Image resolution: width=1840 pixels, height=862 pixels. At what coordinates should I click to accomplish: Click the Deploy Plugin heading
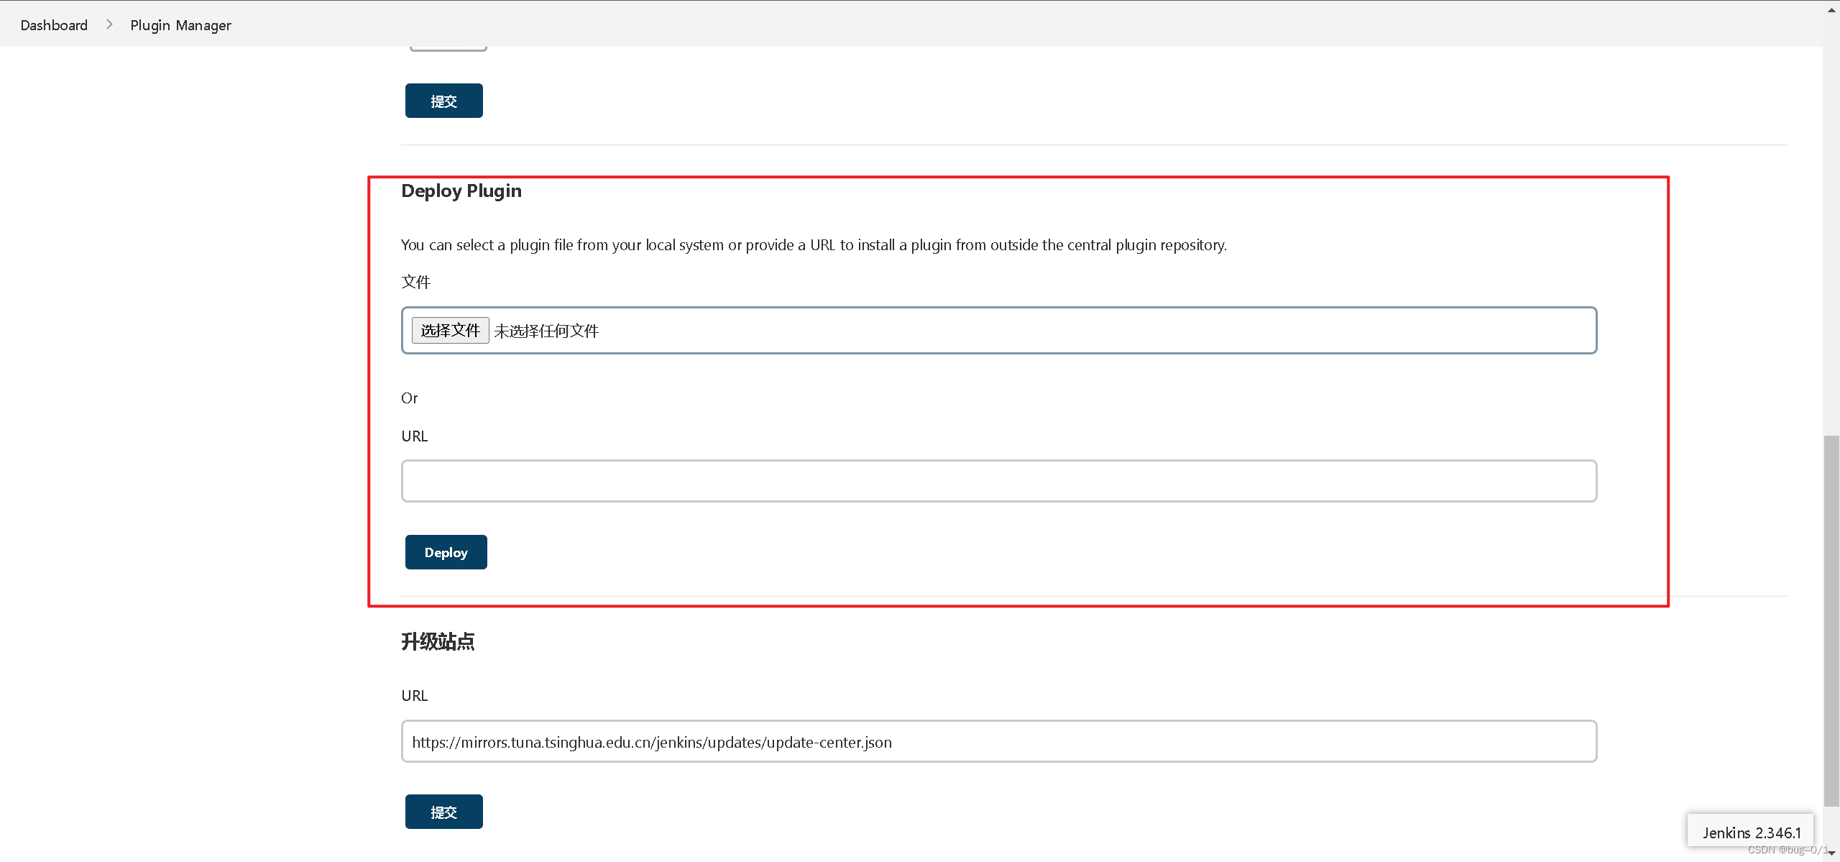click(x=461, y=191)
